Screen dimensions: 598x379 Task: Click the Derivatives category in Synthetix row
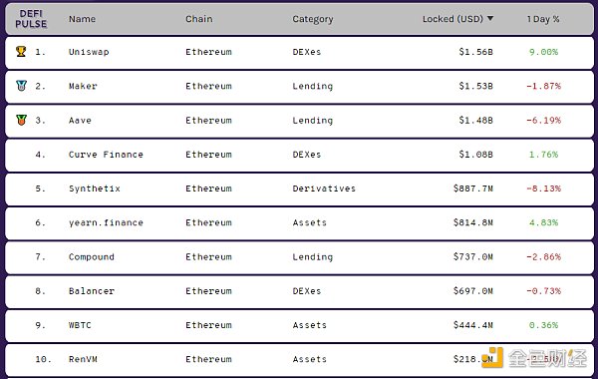point(324,189)
